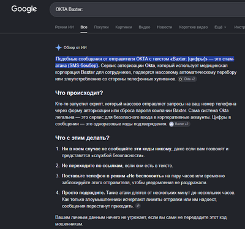Open the Новости tab
The image size is (245, 229).
[165, 27]
